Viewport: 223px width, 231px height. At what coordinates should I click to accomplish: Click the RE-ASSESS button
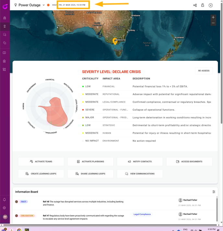[x=204, y=71]
